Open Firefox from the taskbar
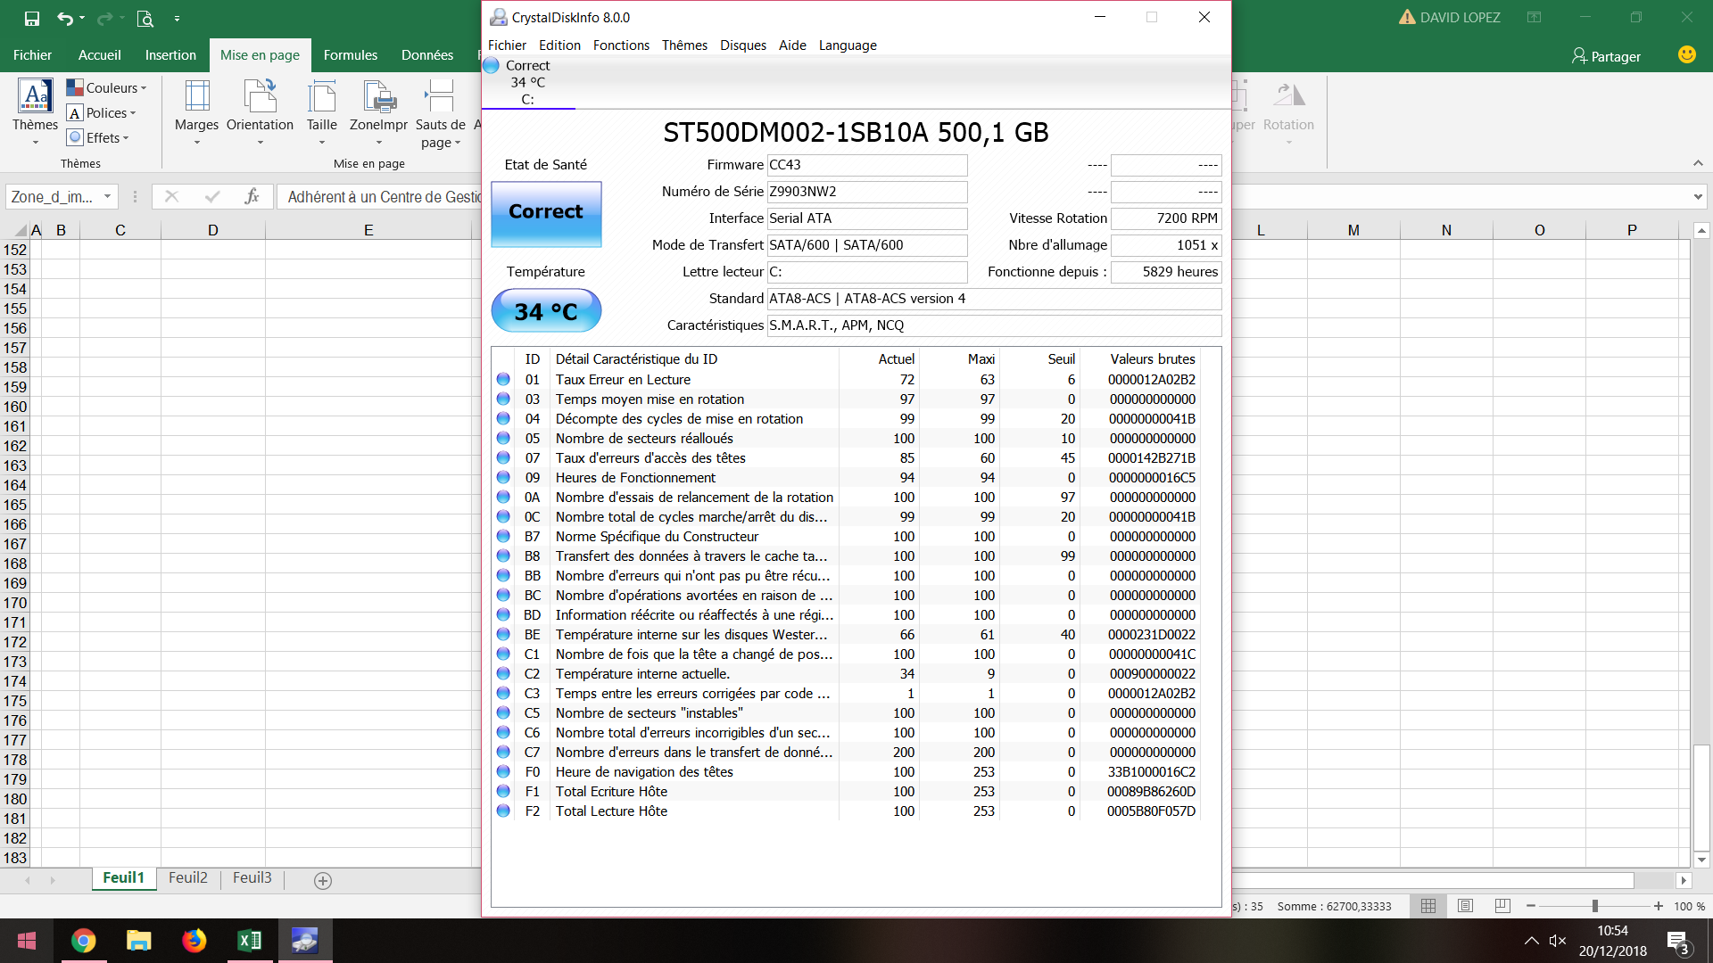The image size is (1713, 963). (x=194, y=941)
